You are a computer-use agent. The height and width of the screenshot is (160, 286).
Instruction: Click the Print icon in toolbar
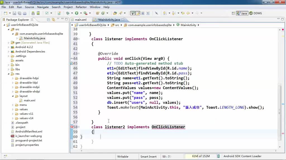click(x=25, y=13)
